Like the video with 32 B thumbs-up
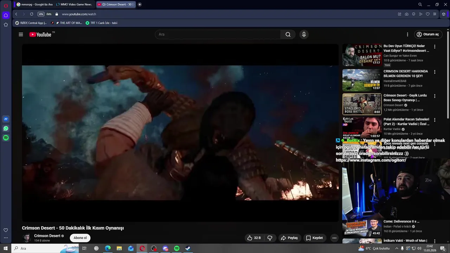Screen dimensions: 450x253 click(x=254, y=238)
